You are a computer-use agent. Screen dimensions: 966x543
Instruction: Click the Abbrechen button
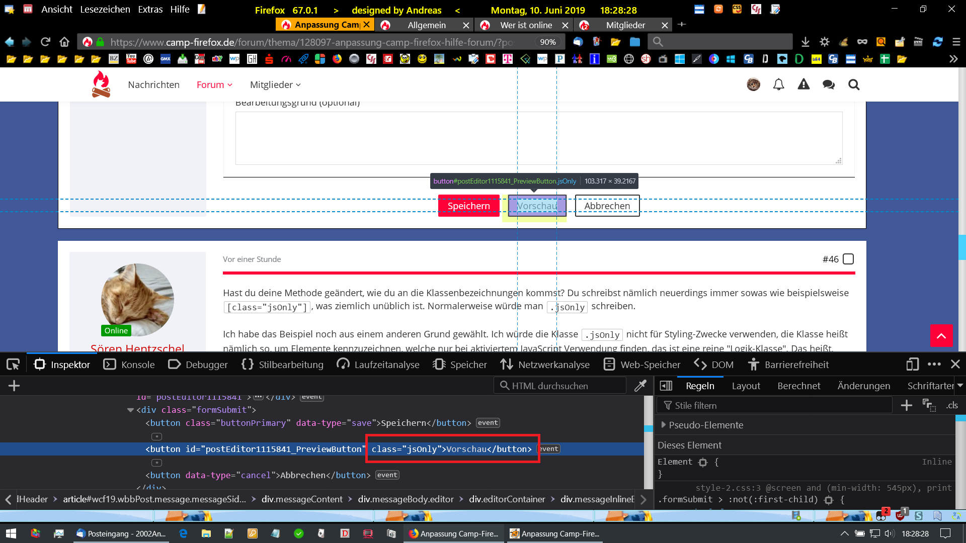click(607, 206)
